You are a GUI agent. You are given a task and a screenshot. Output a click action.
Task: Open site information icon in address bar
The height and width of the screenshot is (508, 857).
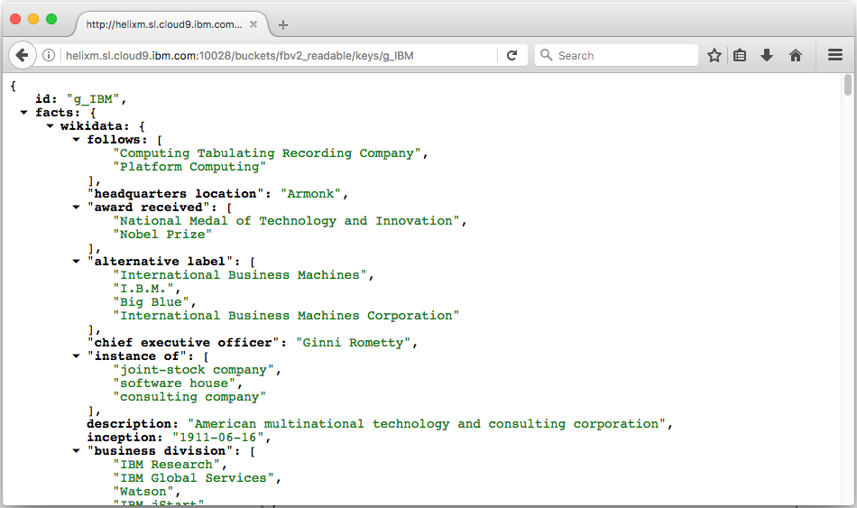(49, 55)
